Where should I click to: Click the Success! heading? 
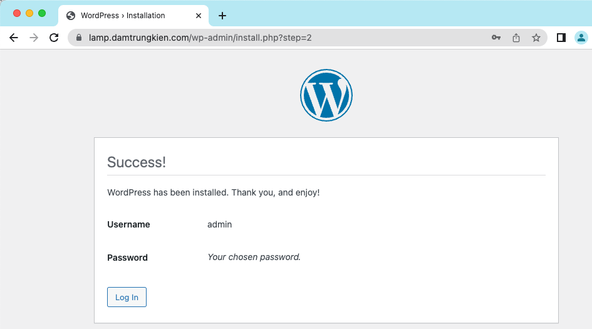[137, 162]
